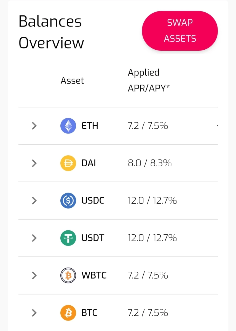This screenshot has height=331, width=236.
Task: Click the ETH 7.2 / 7.5% rate
Action: point(148,126)
